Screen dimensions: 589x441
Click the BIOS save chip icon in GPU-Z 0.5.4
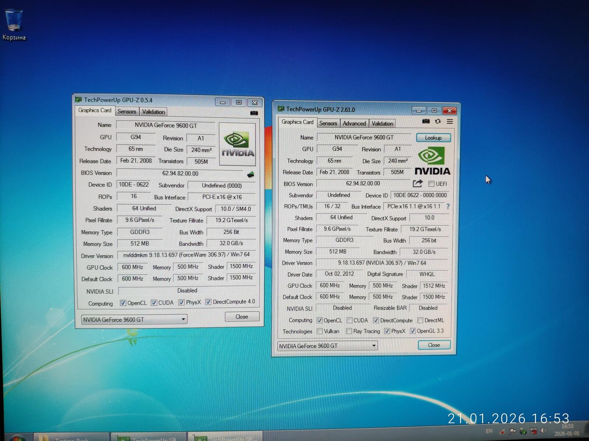click(251, 174)
